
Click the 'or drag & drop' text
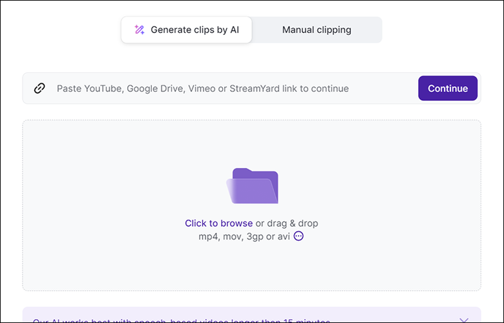point(287,224)
